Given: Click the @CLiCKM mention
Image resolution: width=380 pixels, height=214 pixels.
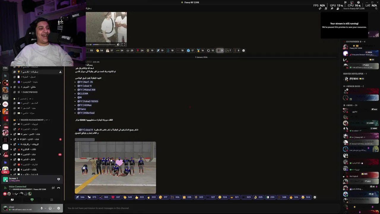Looking at the screenshot, I should 83,94.
